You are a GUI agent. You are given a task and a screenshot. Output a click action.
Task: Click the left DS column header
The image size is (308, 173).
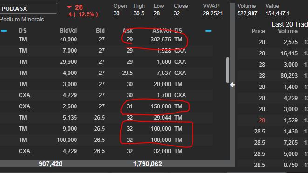click(x=22, y=31)
